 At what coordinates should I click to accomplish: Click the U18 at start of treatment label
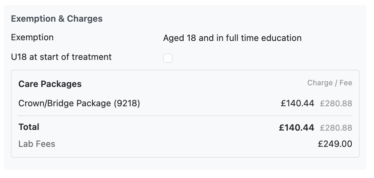(x=61, y=57)
